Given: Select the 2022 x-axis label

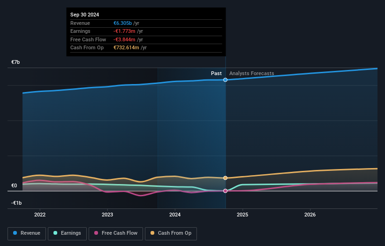Looking at the screenshot, I should 40,215.
